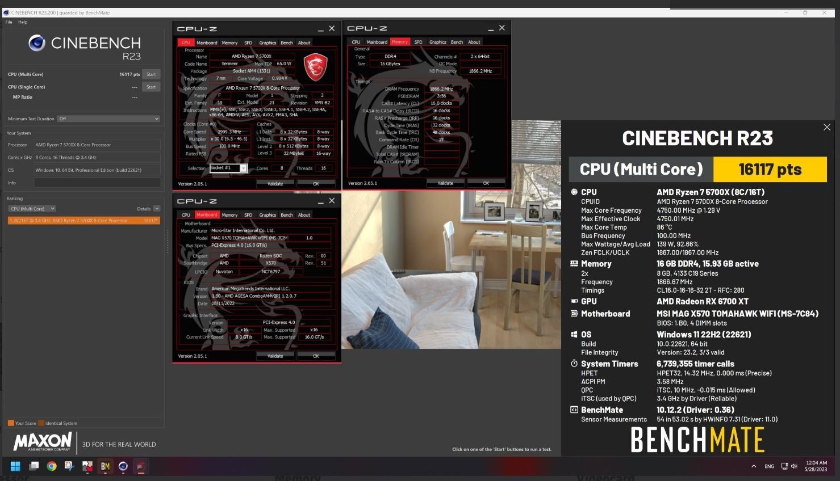Click the yellow 16117 pts score box
840x481 pixels.
[770, 169]
